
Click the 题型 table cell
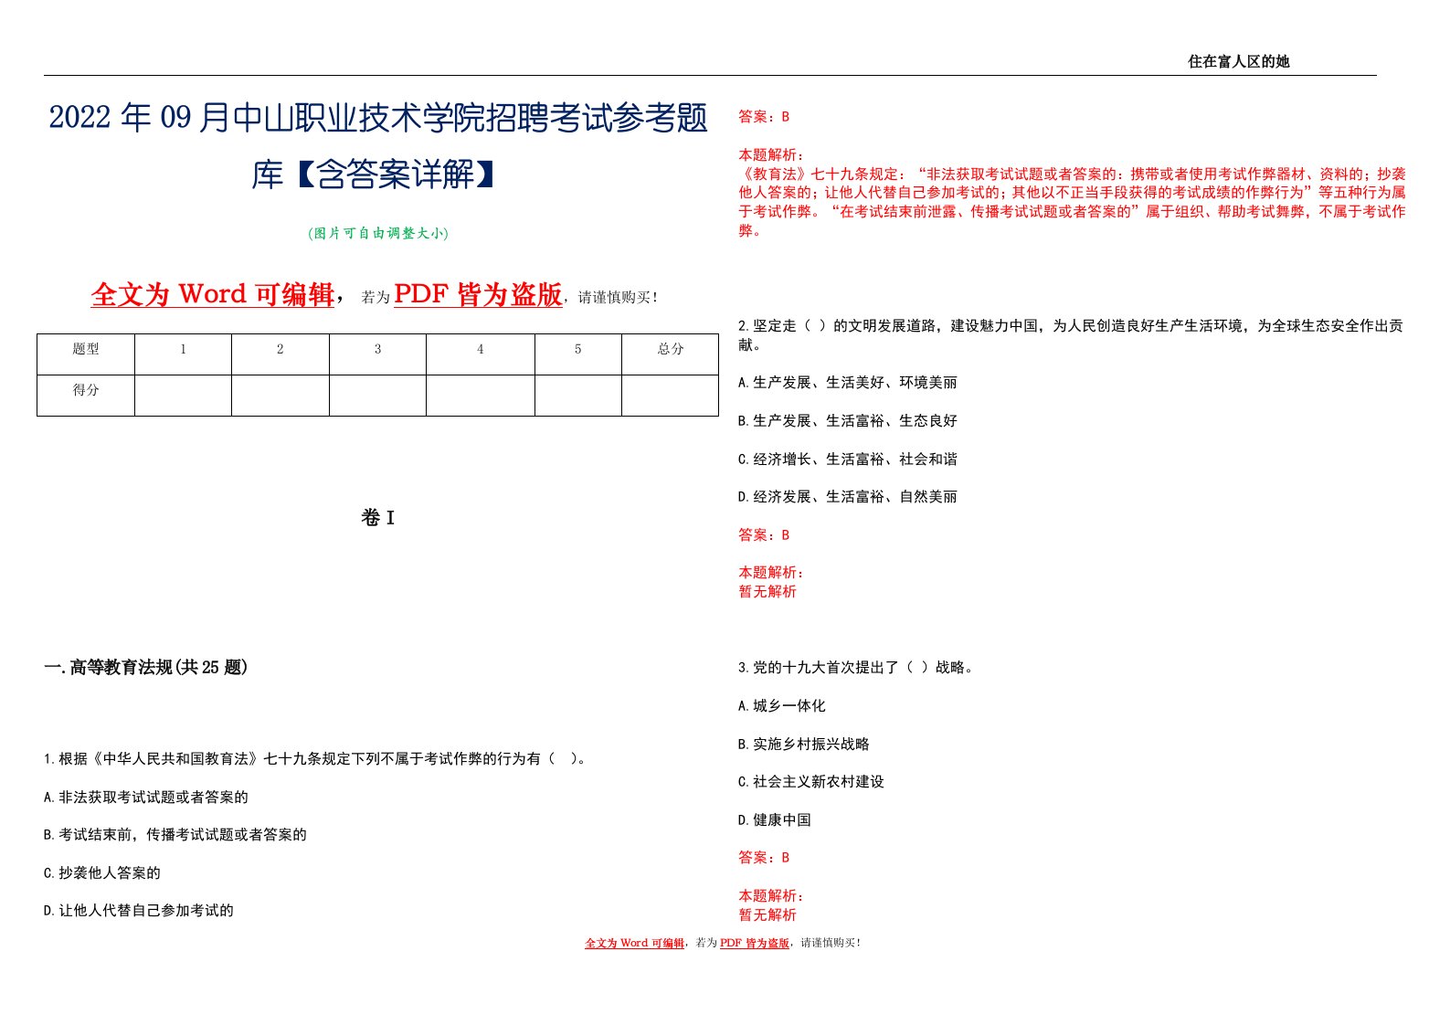click(x=86, y=354)
